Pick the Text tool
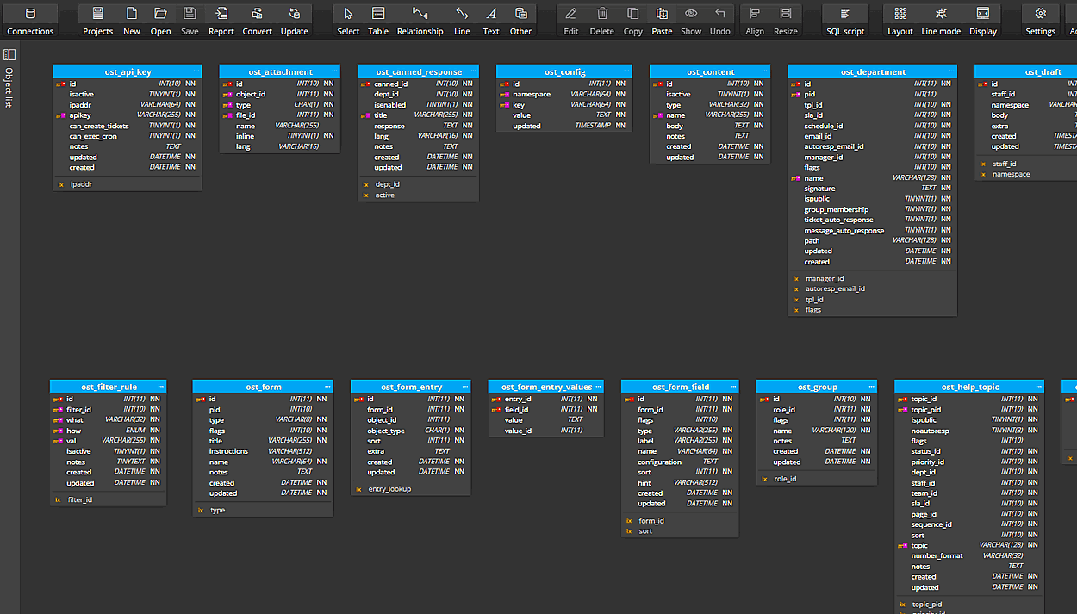The image size is (1077, 614). coord(491,21)
